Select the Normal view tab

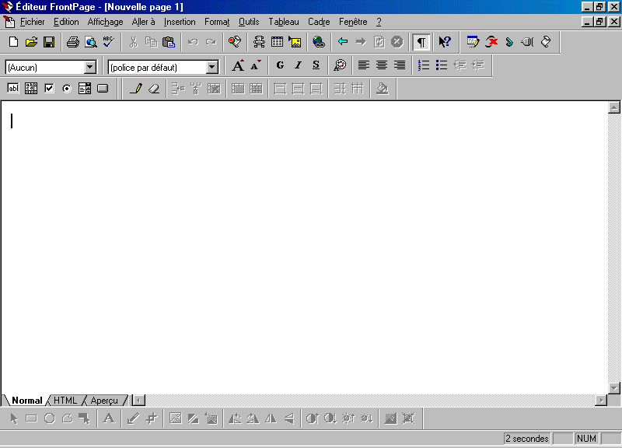pyautogui.click(x=26, y=401)
